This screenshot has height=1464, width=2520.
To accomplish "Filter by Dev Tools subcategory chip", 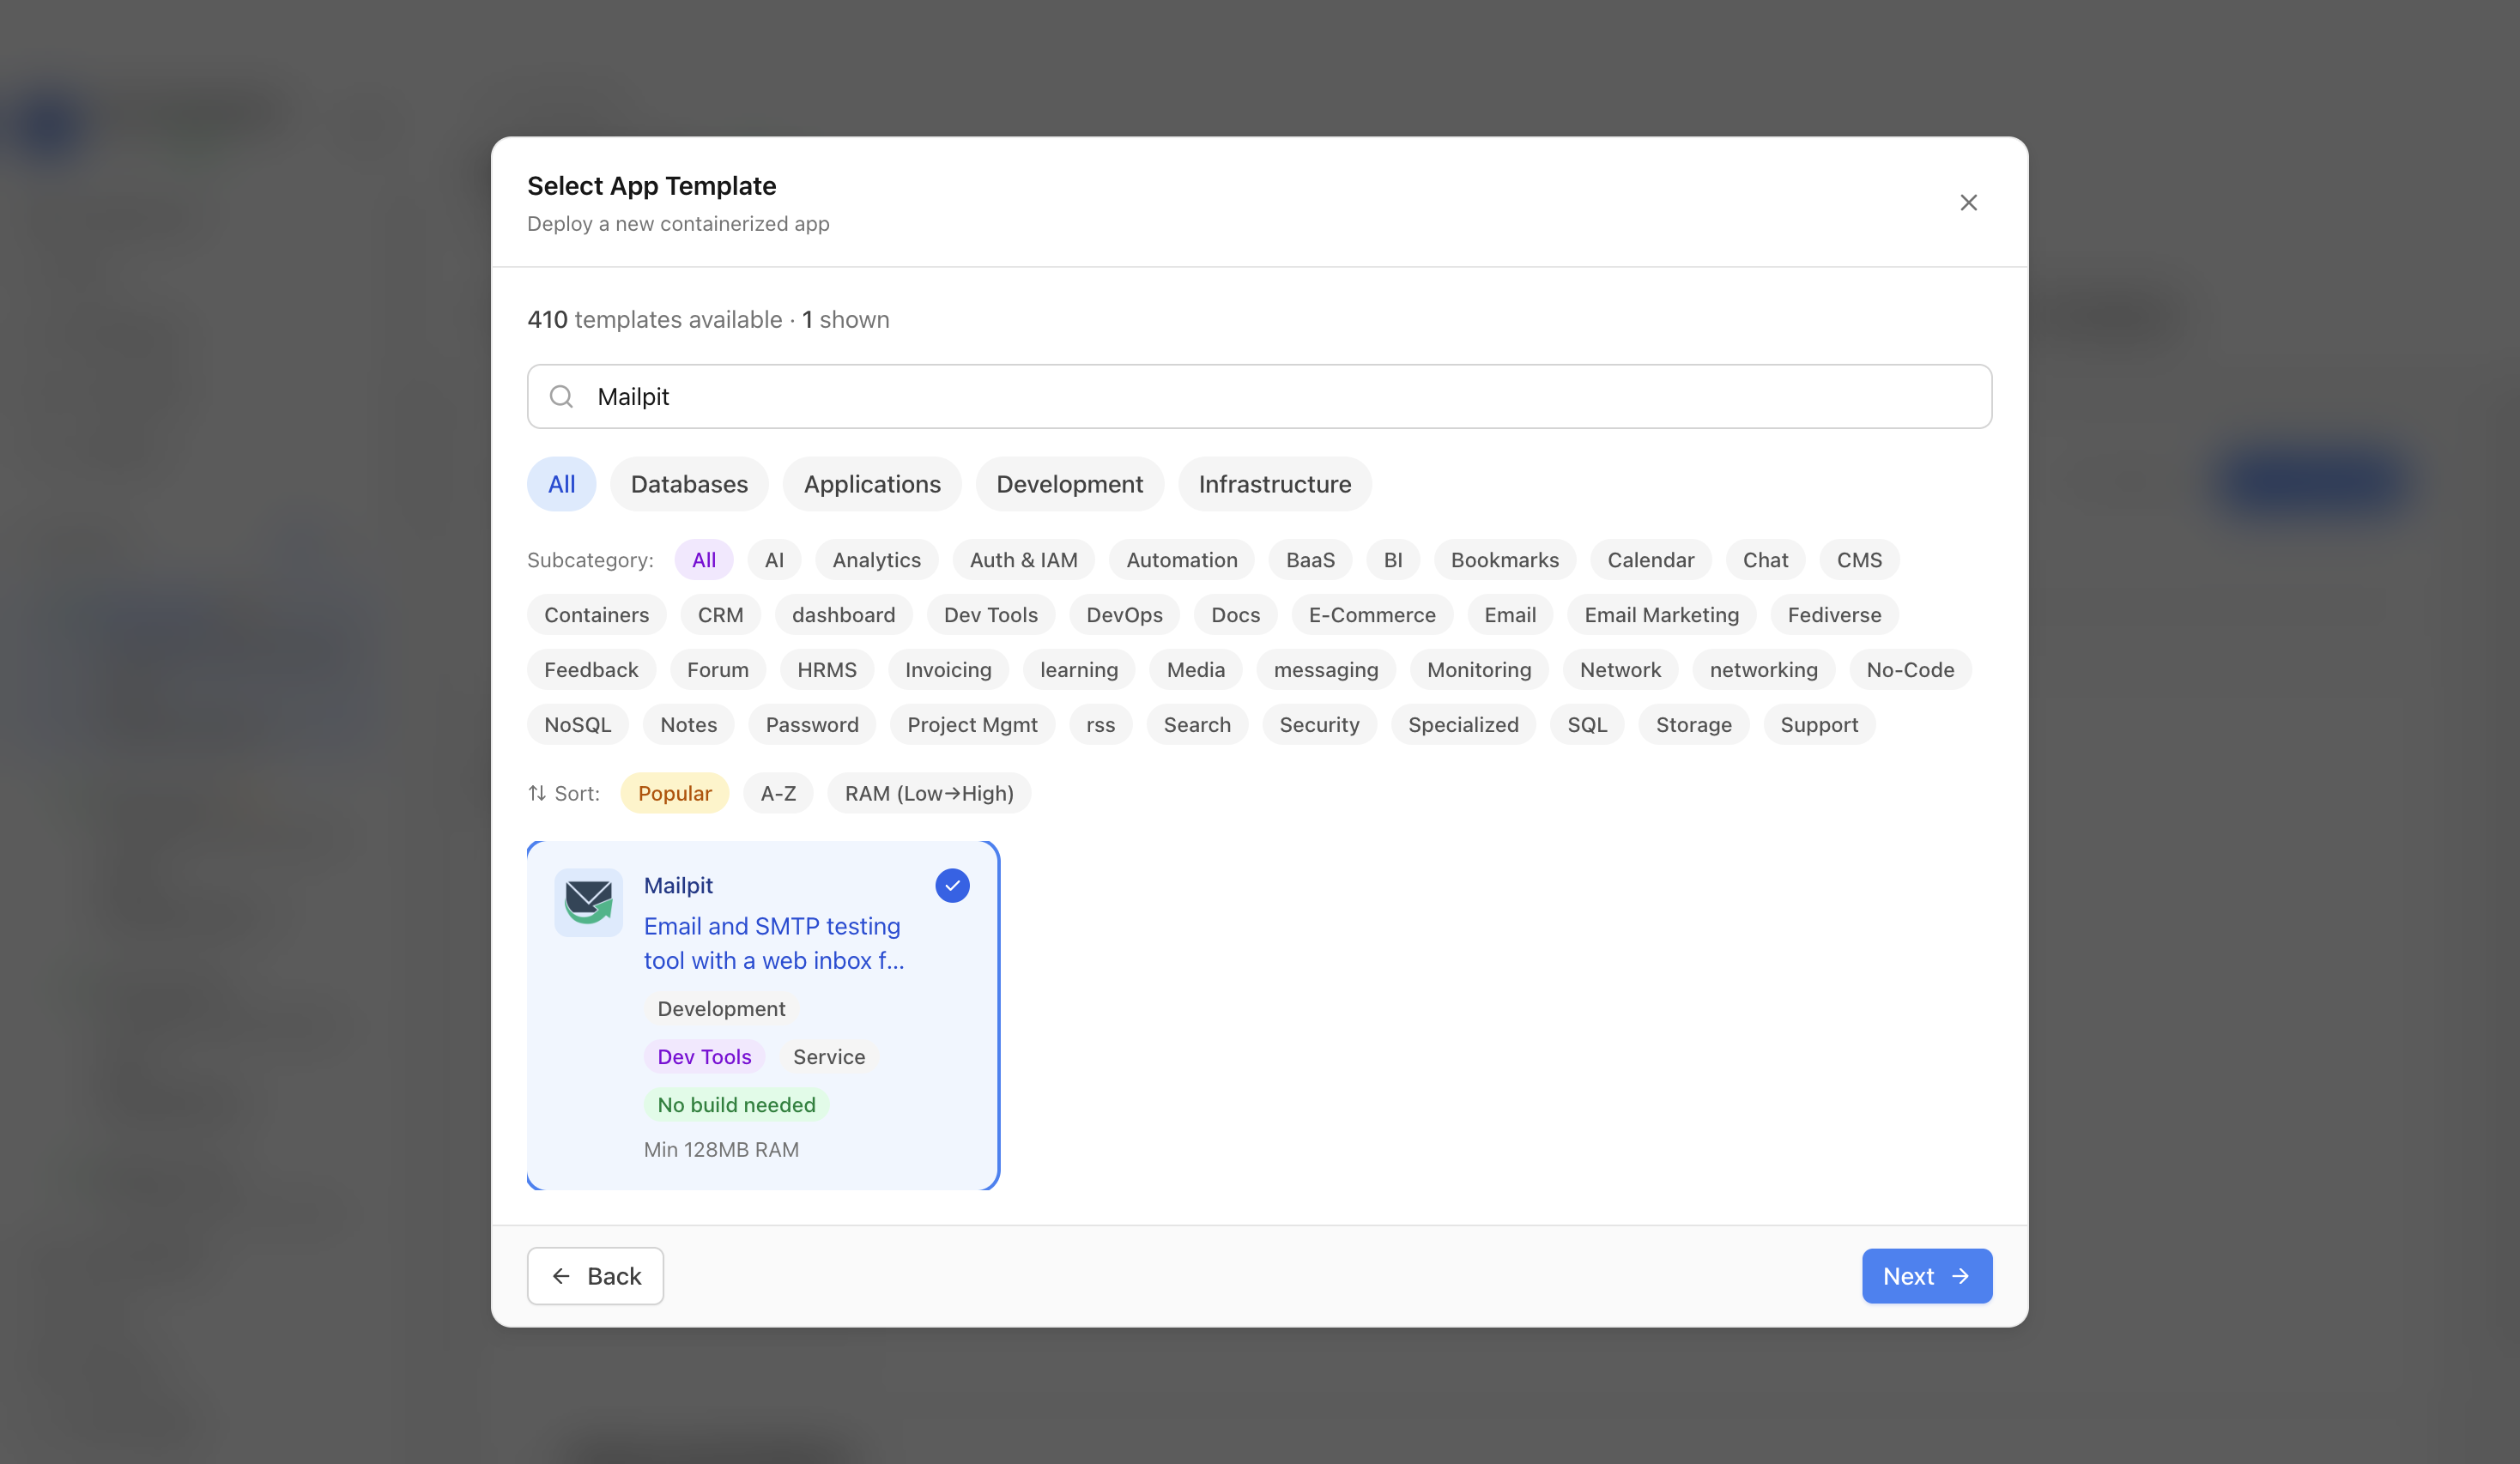I will [991, 615].
